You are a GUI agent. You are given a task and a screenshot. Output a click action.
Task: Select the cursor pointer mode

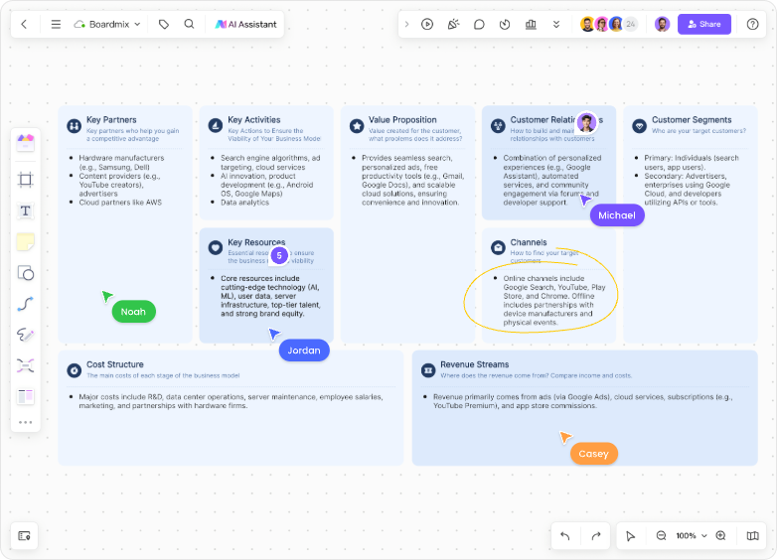coord(630,536)
